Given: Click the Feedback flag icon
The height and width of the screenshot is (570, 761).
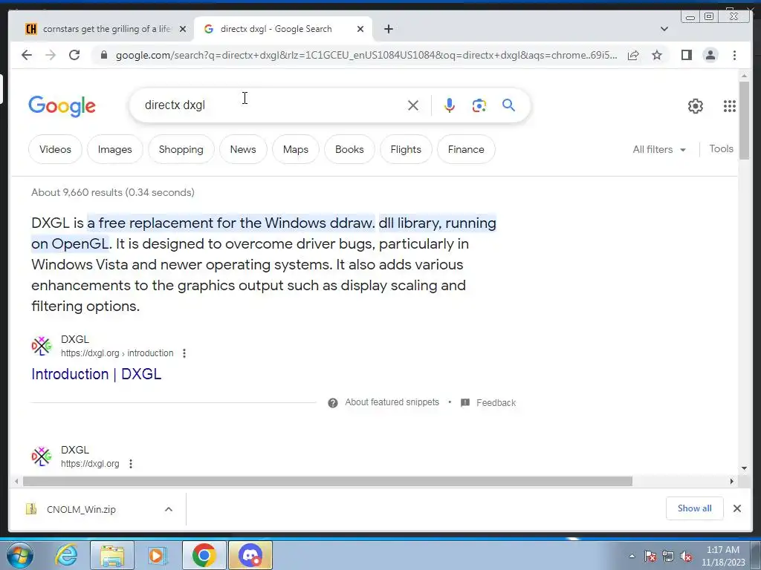Looking at the screenshot, I should (x=465, y=403).
